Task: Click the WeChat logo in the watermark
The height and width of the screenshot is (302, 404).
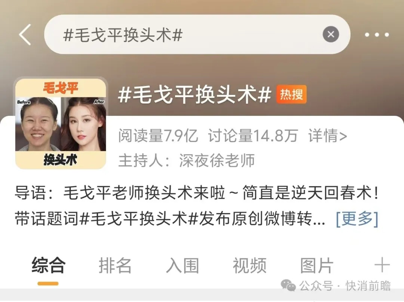Action: pyautogui.click(x=288, y=286)
